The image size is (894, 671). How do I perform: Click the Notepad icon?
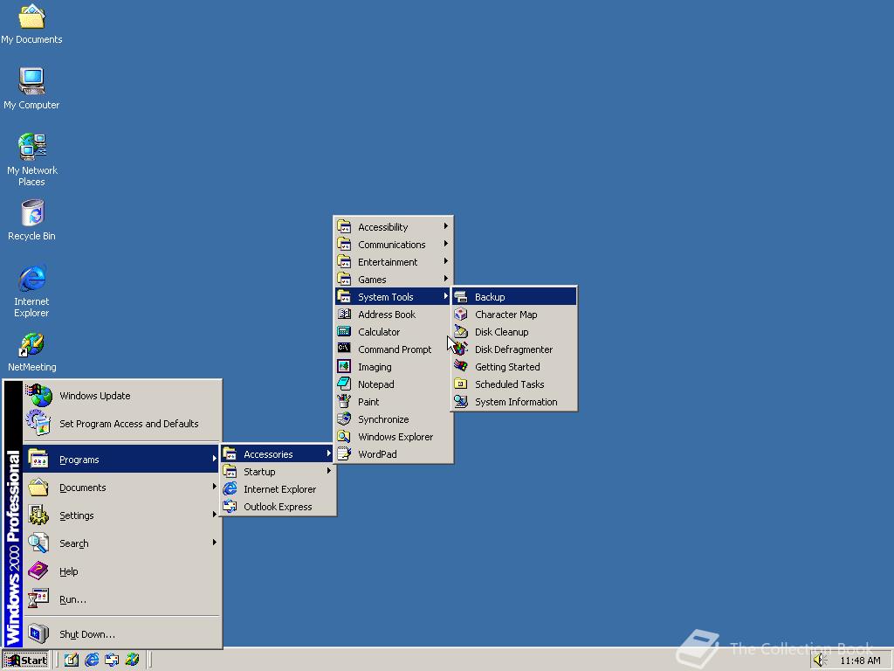(344, 384)
